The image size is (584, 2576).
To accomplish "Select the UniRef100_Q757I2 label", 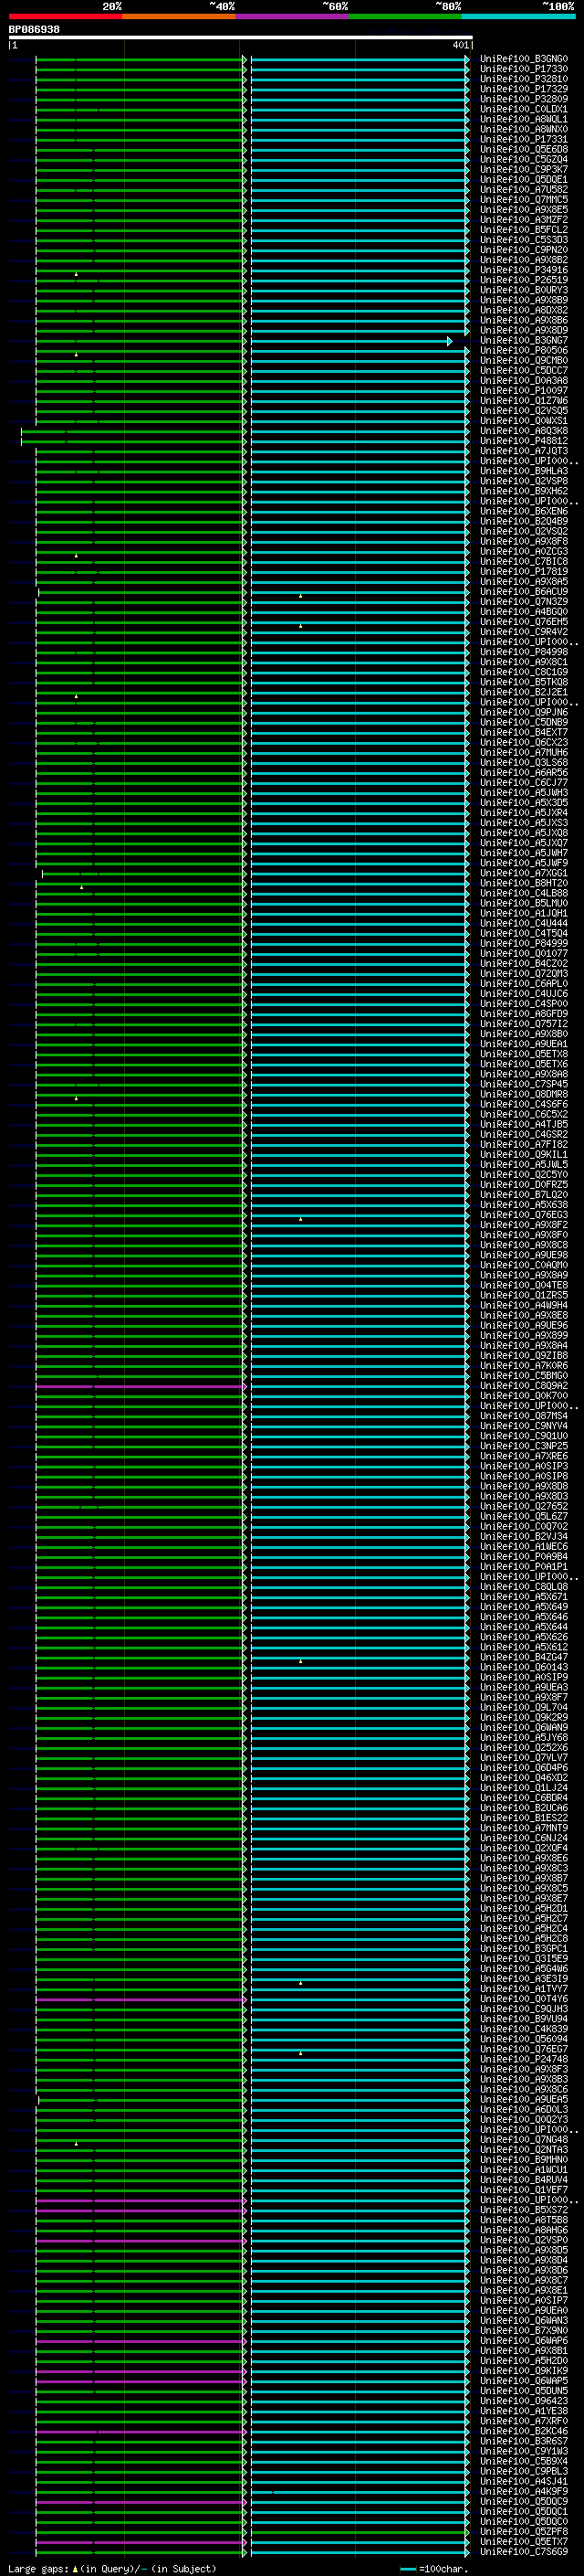I will [524, 1023].
